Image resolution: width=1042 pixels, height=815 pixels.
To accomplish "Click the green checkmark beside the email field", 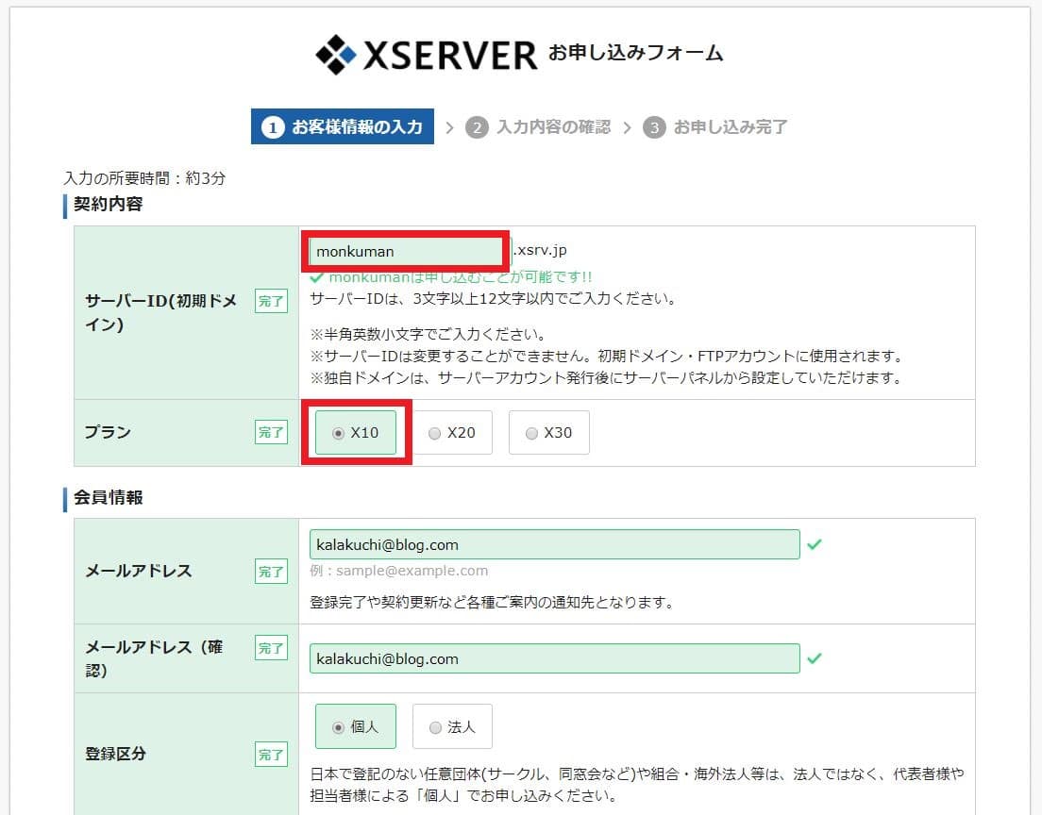I will click(x=815, y=544).
